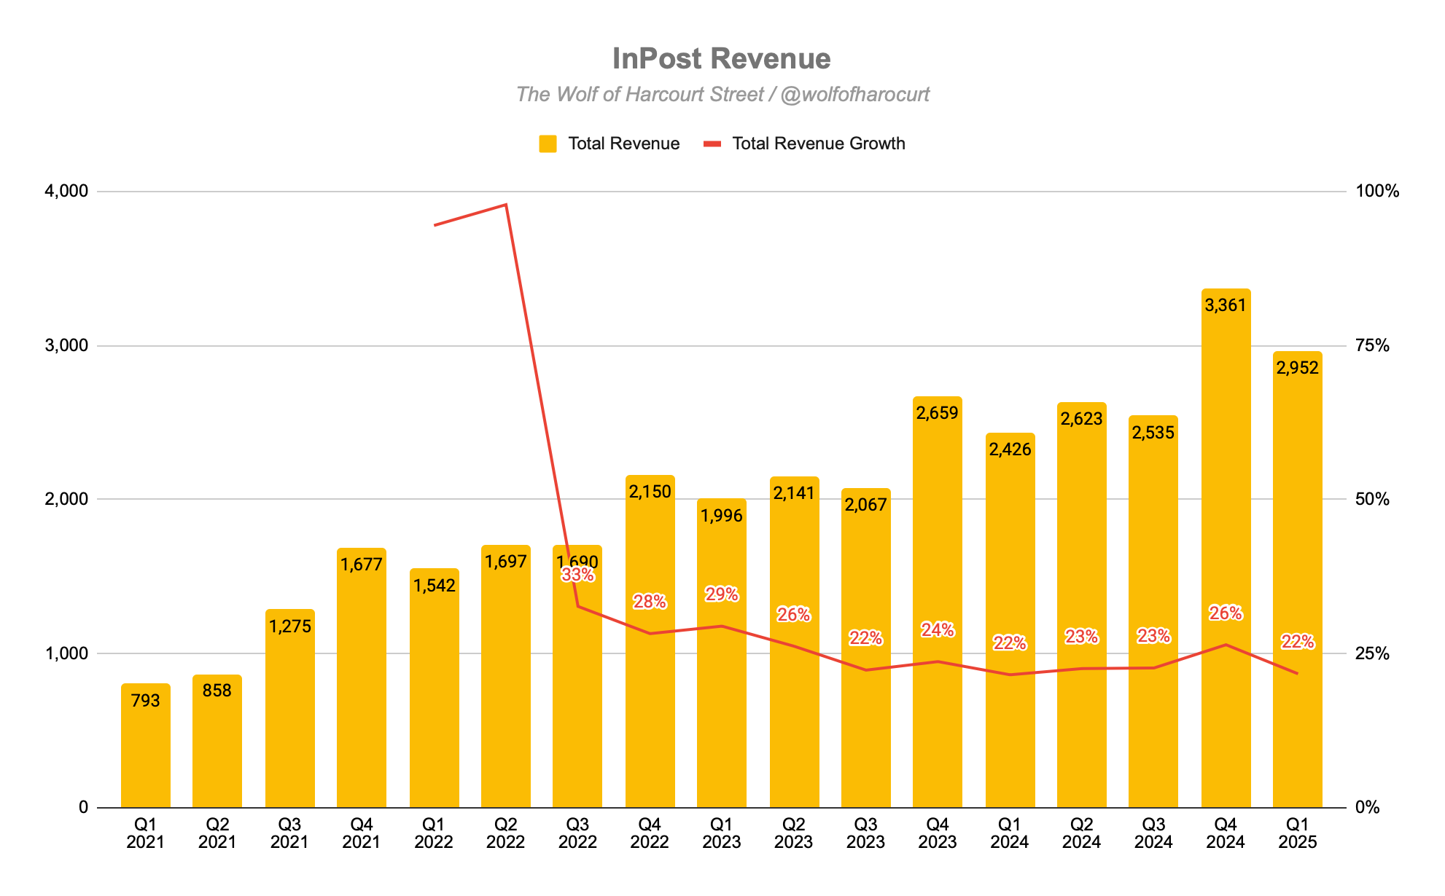This screenshot has height=896, width=1445.
Task: Click the Q1 2021 bar labeled 793
Action: (x=146, y=750)
